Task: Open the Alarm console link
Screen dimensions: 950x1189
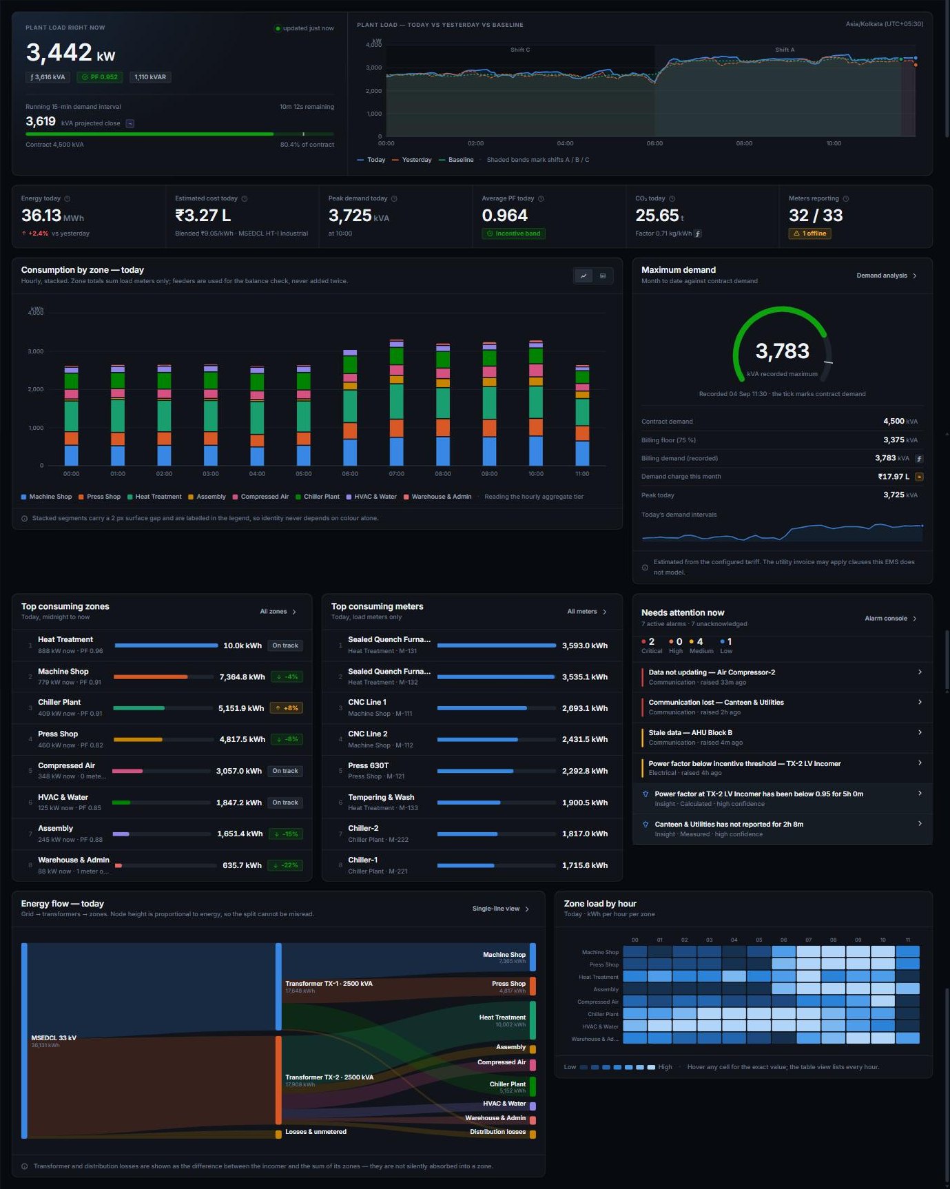Action: (x=891, y=619)
